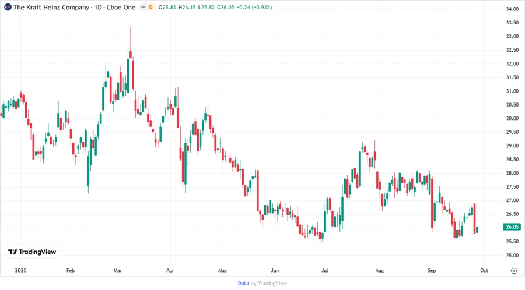Click the Sep time axis label
525x290 pixels.
coord(432,270)
